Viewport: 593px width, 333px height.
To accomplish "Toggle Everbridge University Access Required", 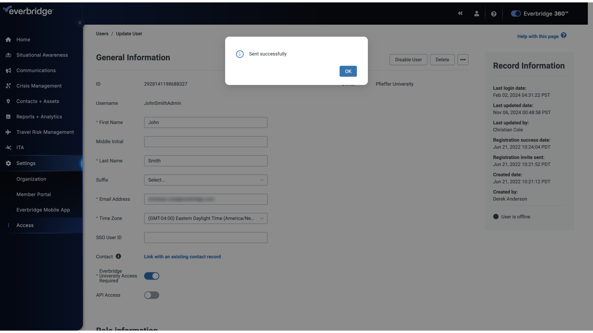I will pos(152,276).
